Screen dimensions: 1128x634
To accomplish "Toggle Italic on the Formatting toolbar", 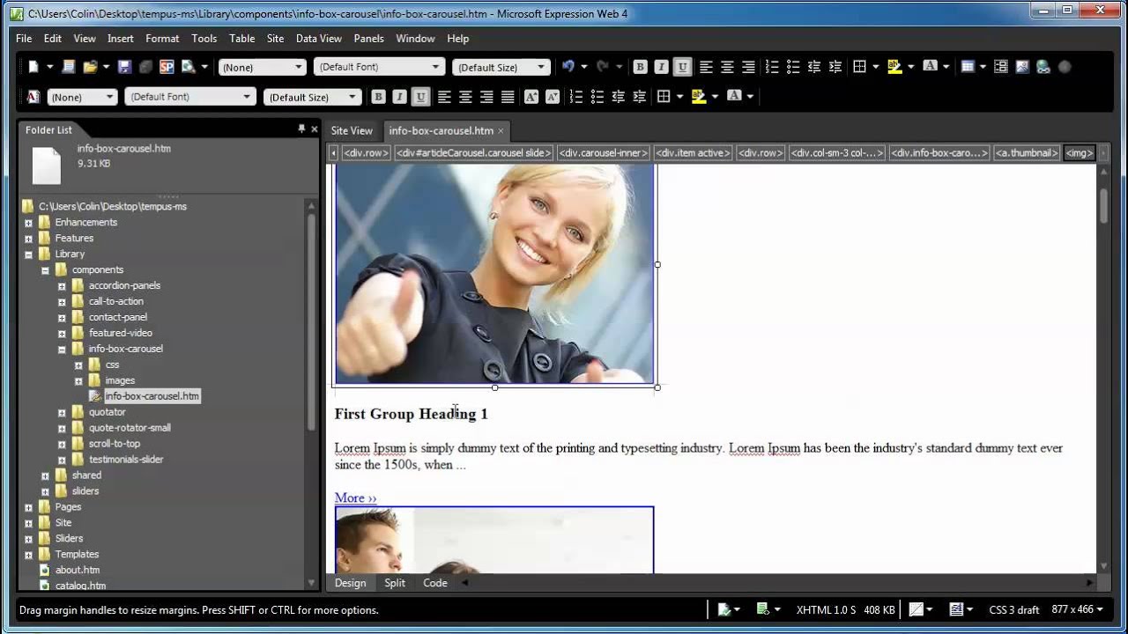I will [399, 97].
